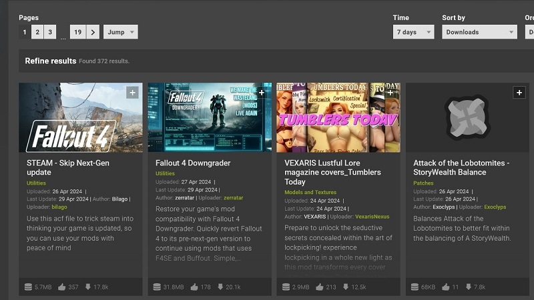This screenshot has height=300, width=534.
Task: Click the plus icon on Fallout 4 Downgrader thumbnail
Action: pyautogui.click(x=262, y=93)
